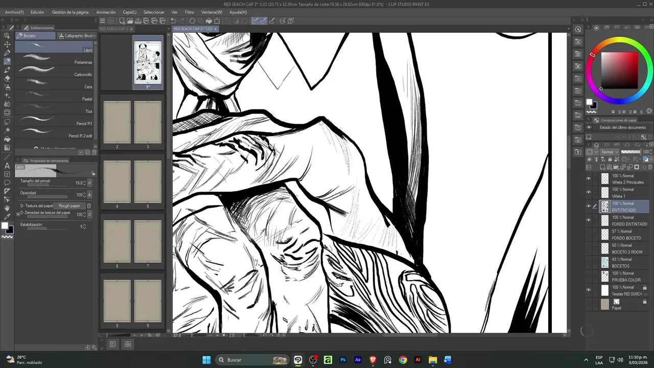Viewport: 654px width, 368px height.
Task: Hide the ENTINTADO layer
Action: (589, 206)
